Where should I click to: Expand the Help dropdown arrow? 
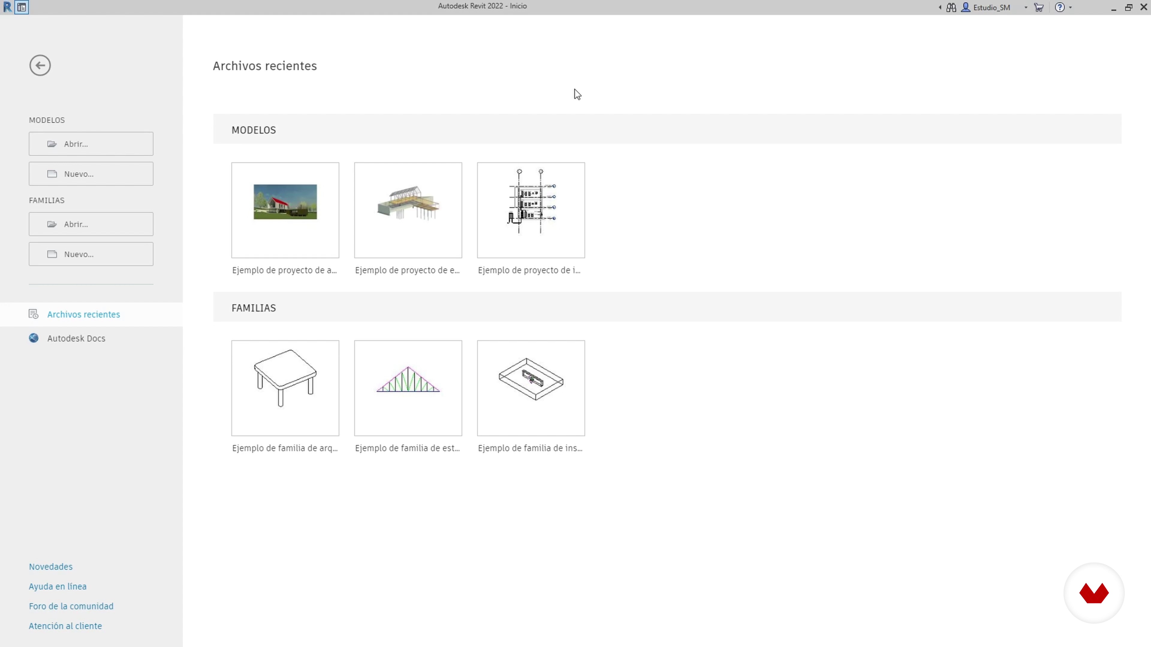click(x=1070, y=7)
